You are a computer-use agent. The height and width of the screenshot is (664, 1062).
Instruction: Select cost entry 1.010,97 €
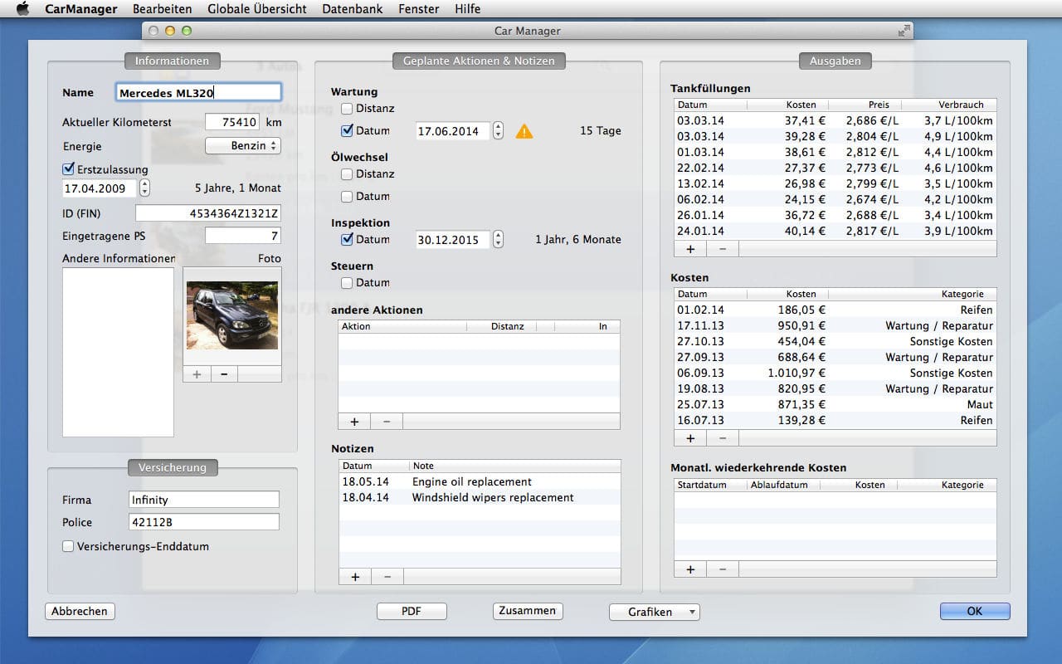[x=835, y=373]
